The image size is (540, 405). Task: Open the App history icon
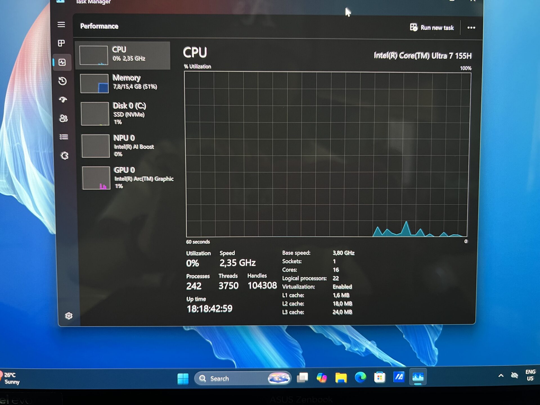coord(62,81)
